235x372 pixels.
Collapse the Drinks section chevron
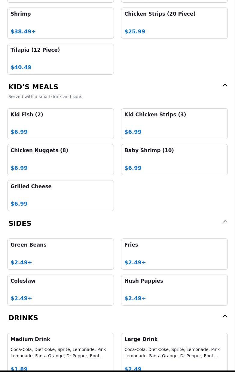(225, 316)
